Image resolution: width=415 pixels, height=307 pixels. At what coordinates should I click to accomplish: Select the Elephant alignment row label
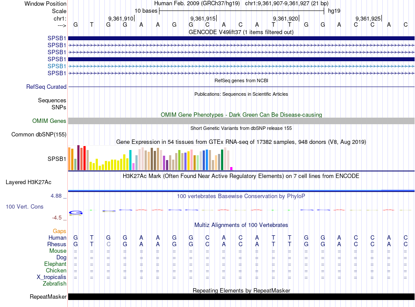click(x=55, y=264)
